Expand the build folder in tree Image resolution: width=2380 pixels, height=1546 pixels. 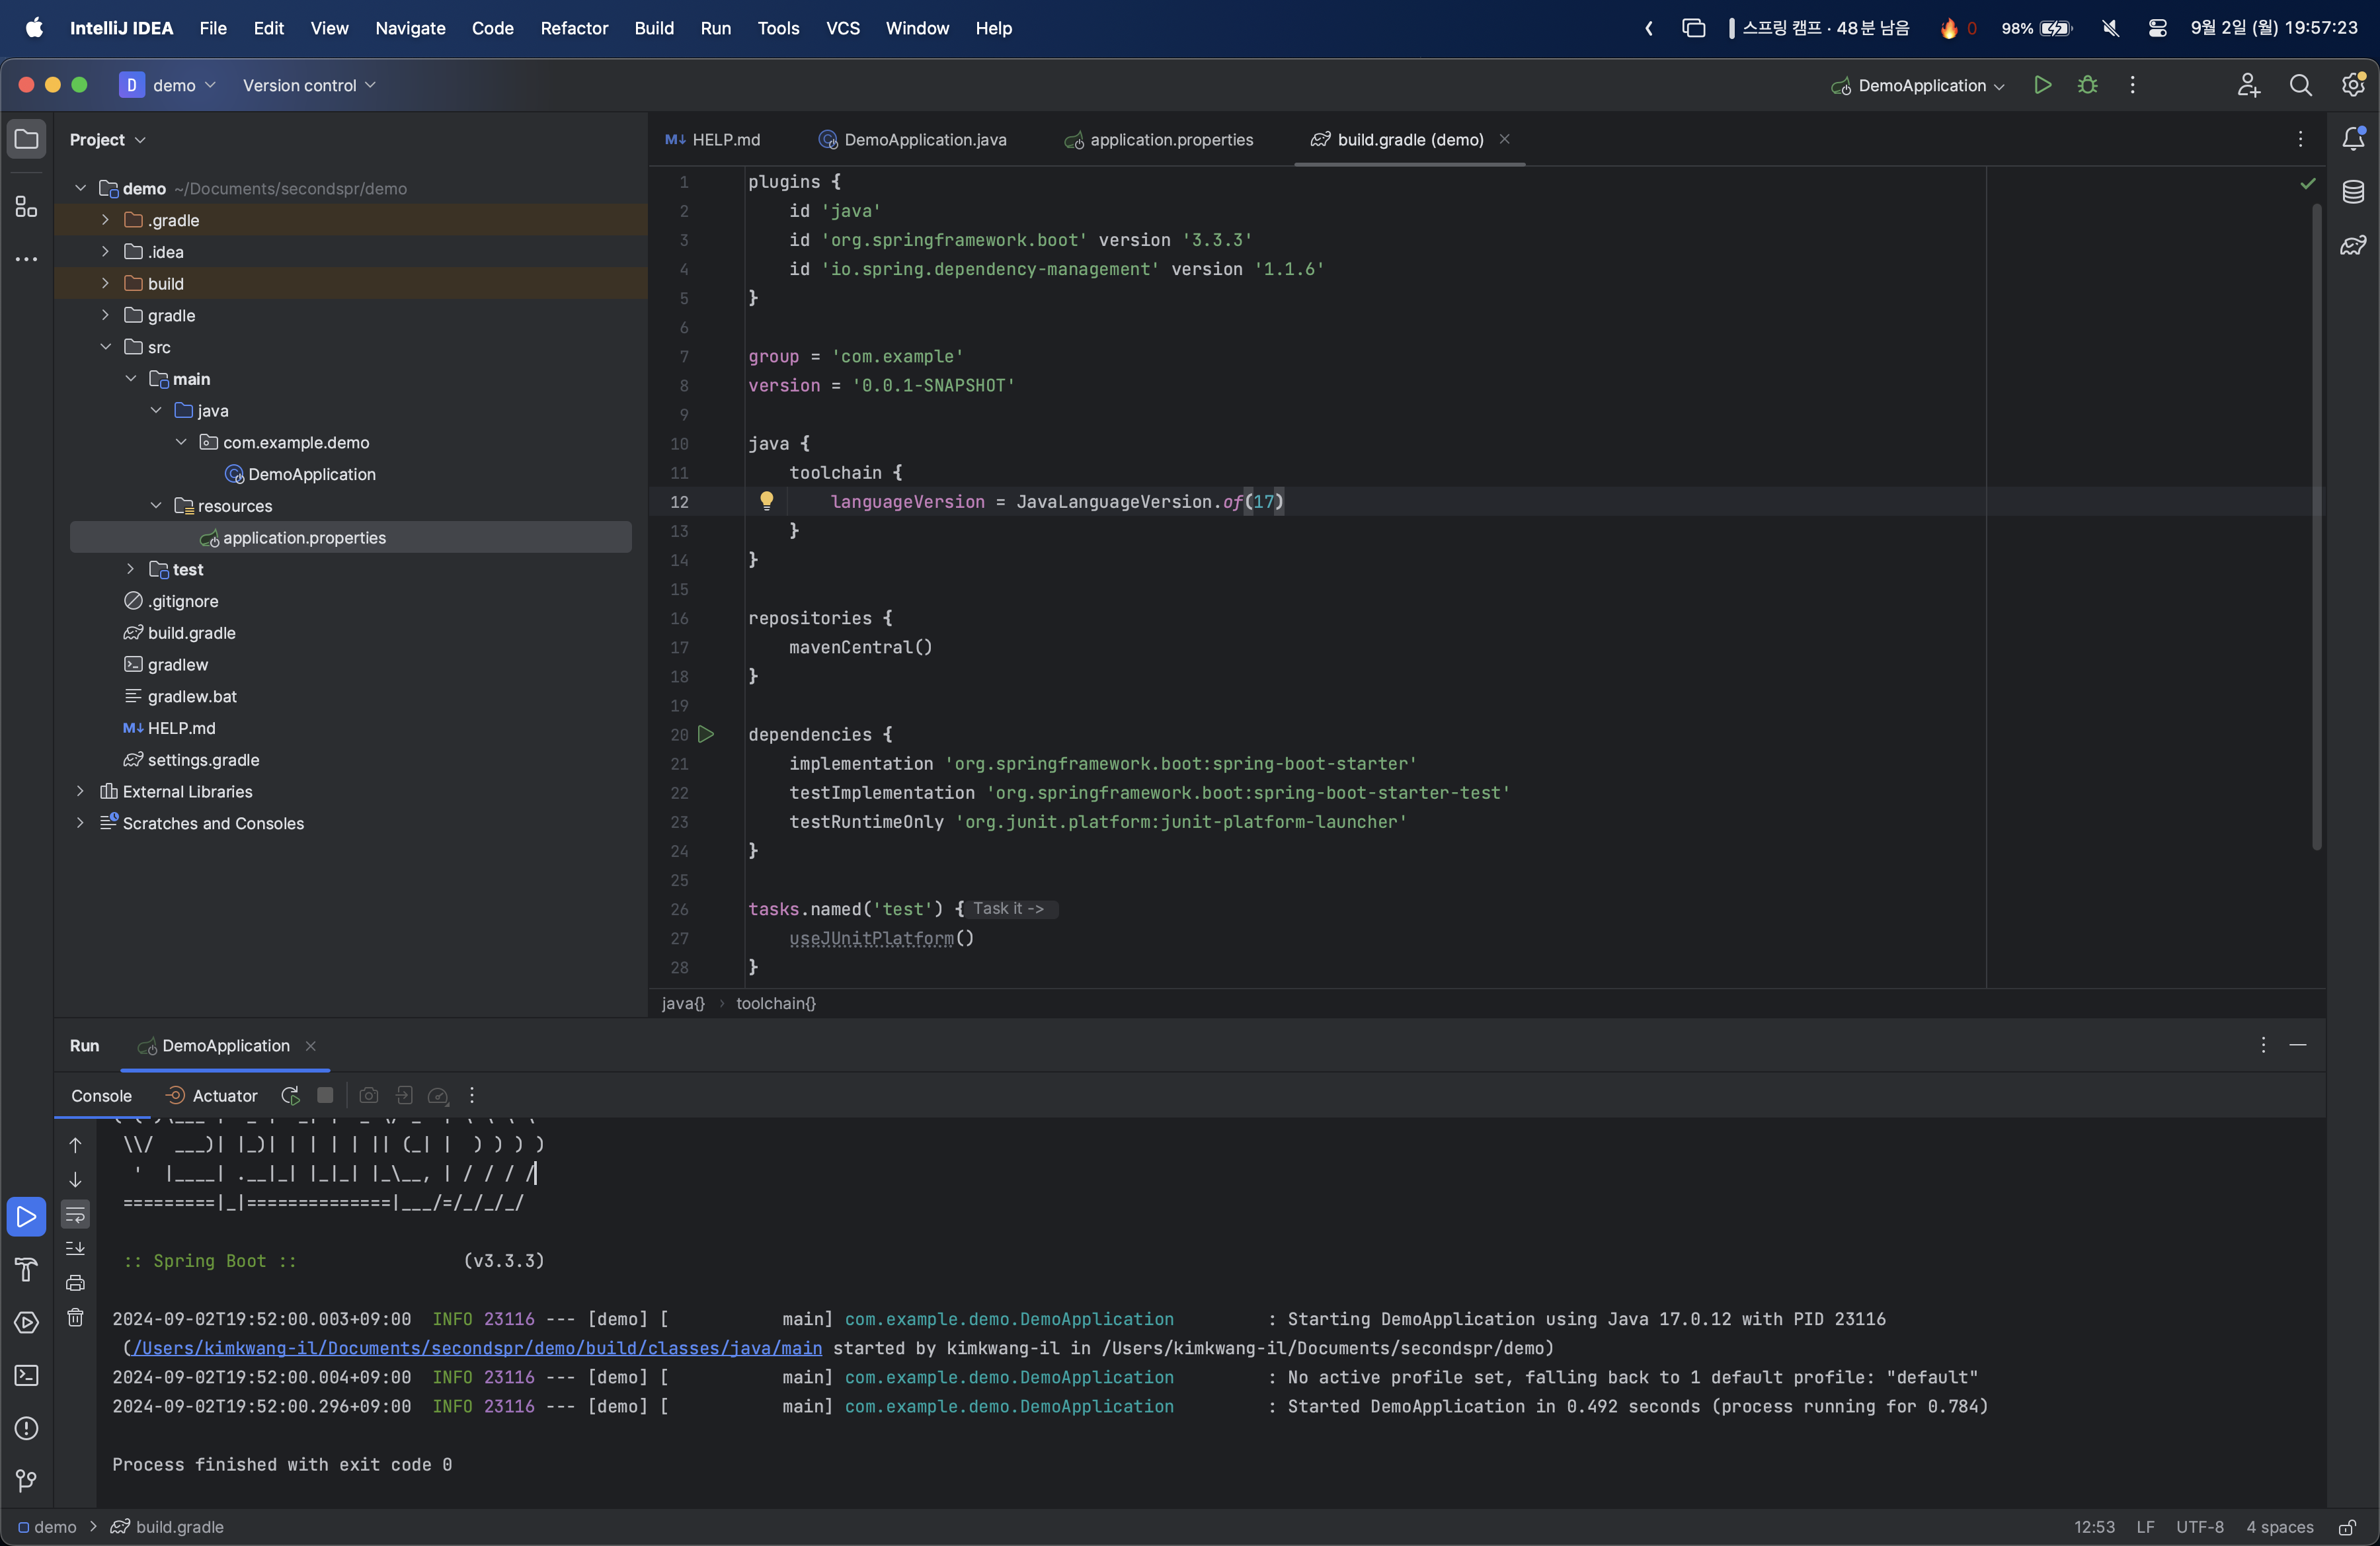coord(105,284)
